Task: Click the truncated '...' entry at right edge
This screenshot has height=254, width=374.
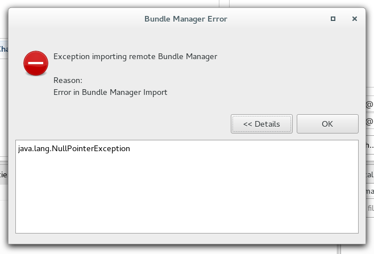Action: coord(369,144)
